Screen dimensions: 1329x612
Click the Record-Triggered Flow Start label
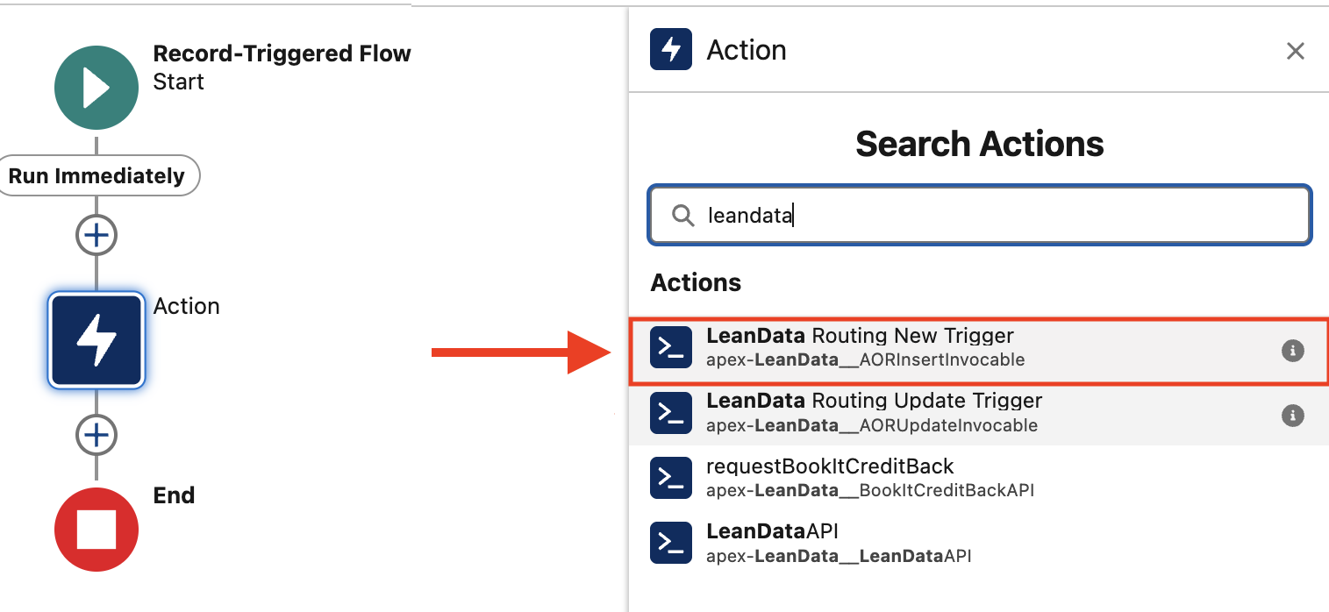[281, 54]
